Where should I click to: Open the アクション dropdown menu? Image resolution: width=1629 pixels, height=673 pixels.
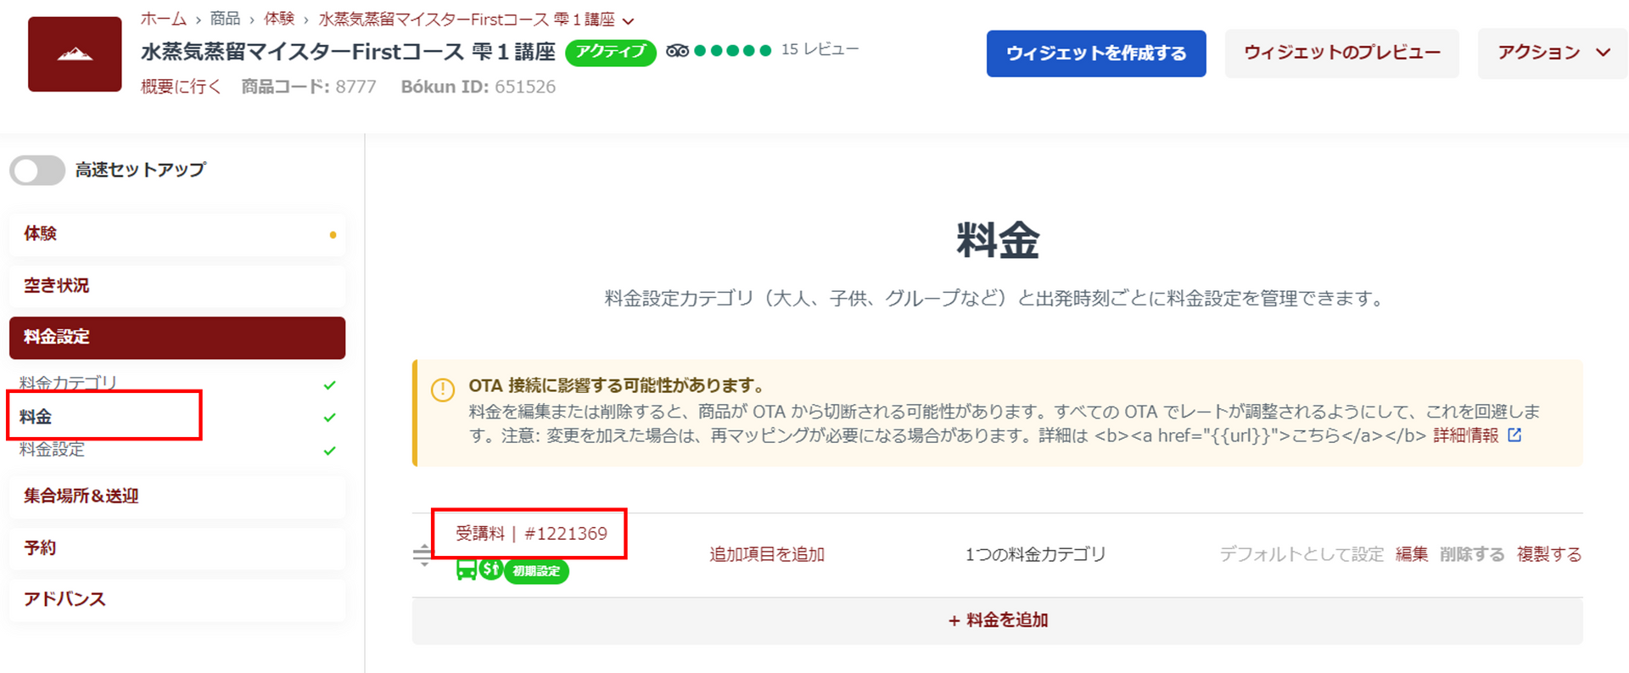pos(1553,53)
